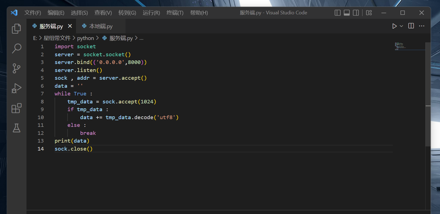The image size is (440, 214).
Task: Click line number 14 in gutter
Action: coord(41,149)
